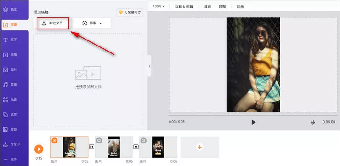The image size is (340, 166).
Task: Open the Rotate & Flip (旋轉 & 翻轉) tool
Action: [184, 6]
